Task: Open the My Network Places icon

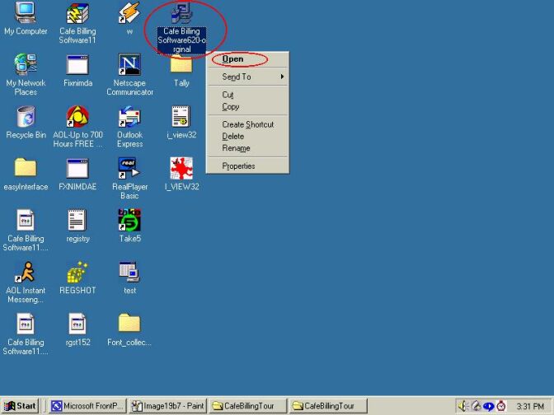Action: [26, 65]
